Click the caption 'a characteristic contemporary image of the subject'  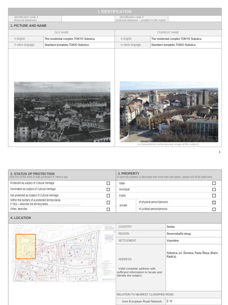point(168,144)
